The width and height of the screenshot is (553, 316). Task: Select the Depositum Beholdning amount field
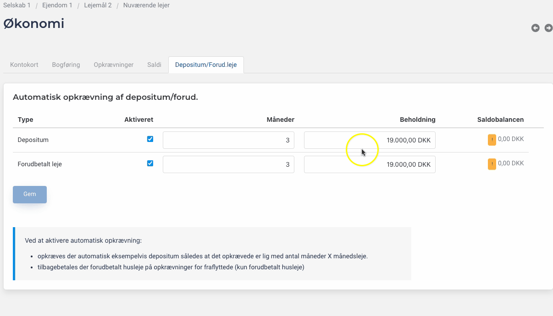(370, 140)
